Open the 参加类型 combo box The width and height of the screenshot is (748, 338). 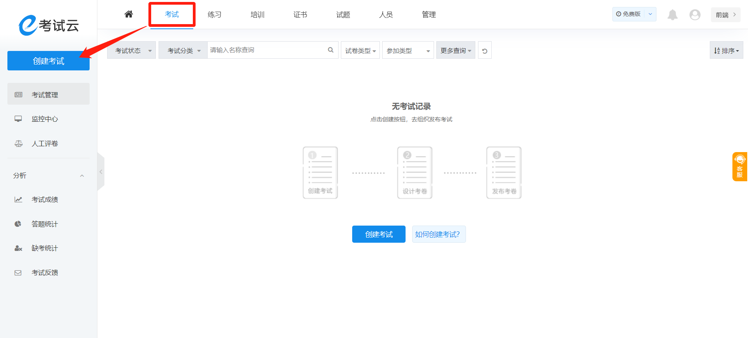[408, 51]
